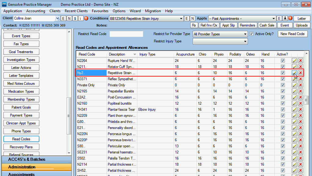Open the Accounting menu

click(x=36, y=11)
